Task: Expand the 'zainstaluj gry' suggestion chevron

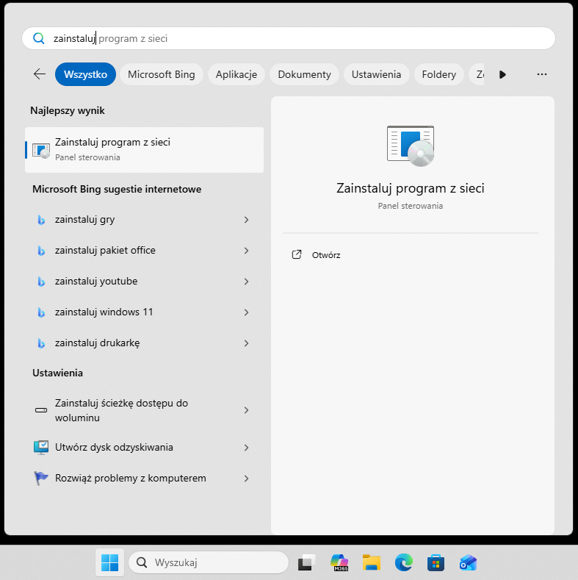Action: pos(246,220)
